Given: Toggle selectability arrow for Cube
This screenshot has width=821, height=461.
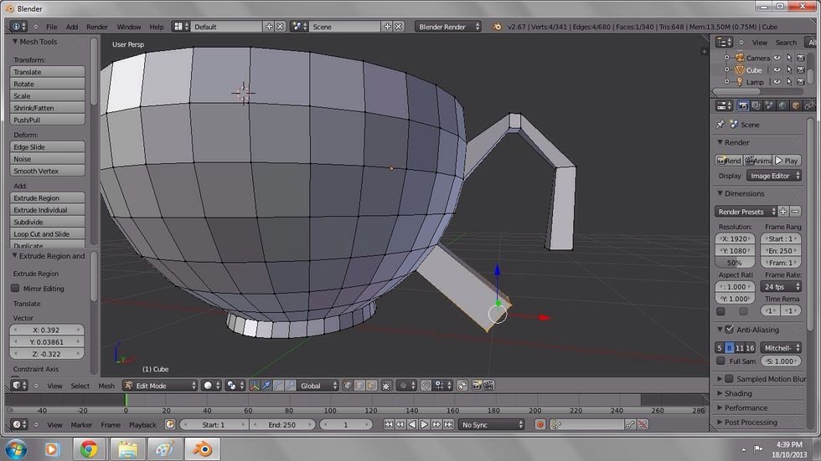Looking at the screenshot, I should (789, 70).
